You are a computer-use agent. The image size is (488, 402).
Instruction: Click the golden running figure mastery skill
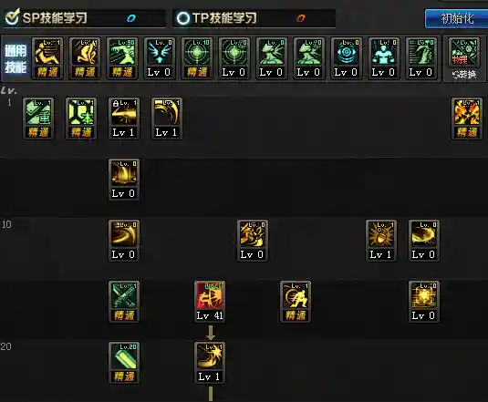tap(295, 302)
